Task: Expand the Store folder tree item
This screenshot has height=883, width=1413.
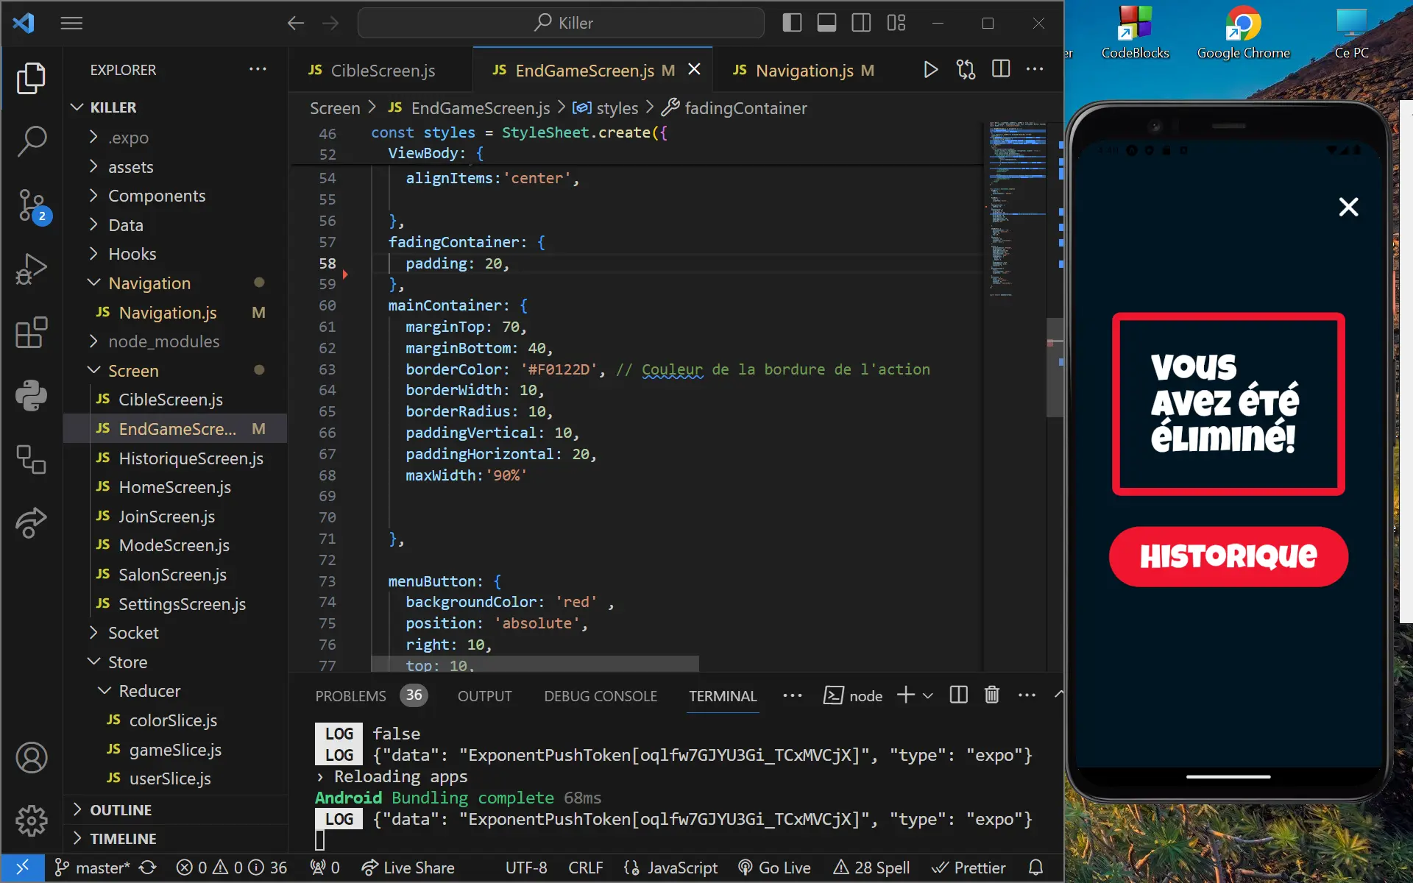Action: pyautogui.click(x=127, y=662)
